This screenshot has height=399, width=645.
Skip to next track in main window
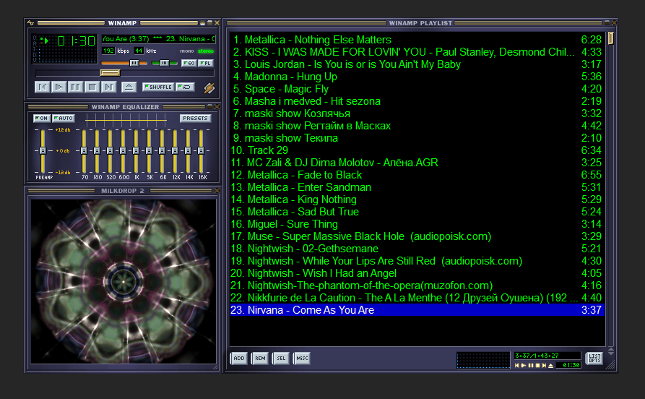click(x=108, y=87)
